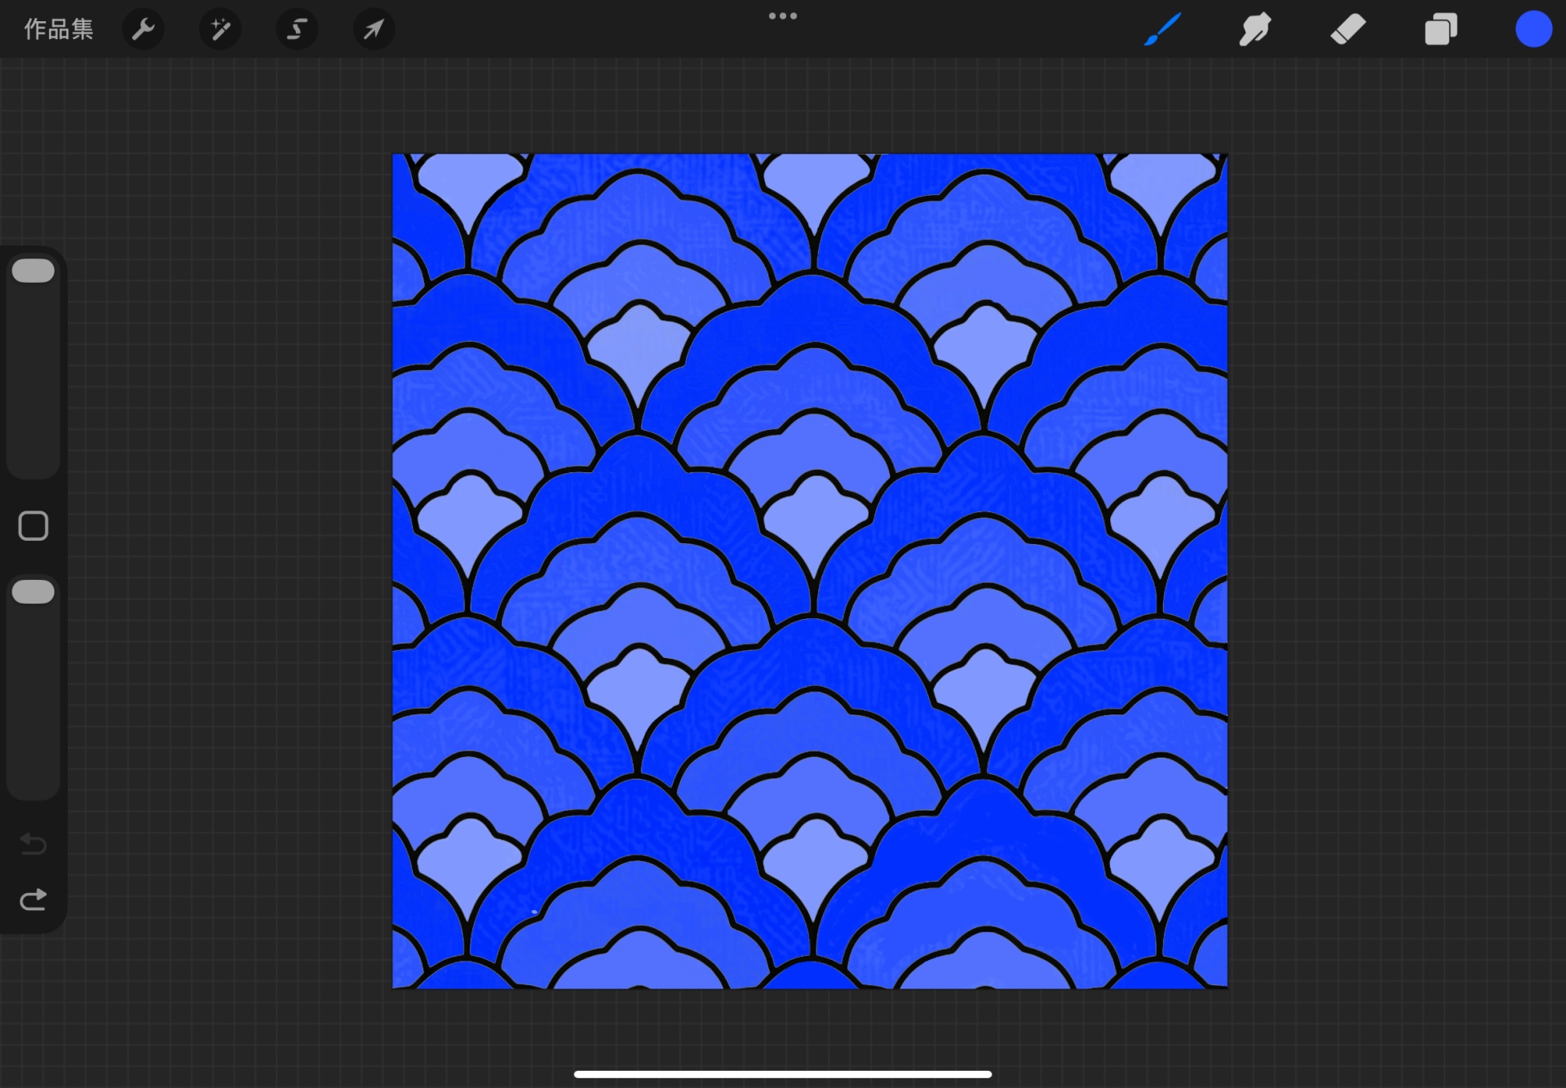Screen dimensions: 1566x1088
Task: Activate the Selection tool
Action: click(297, 29)
